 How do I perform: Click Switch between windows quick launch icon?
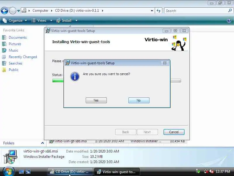click(x=28, y=172)
